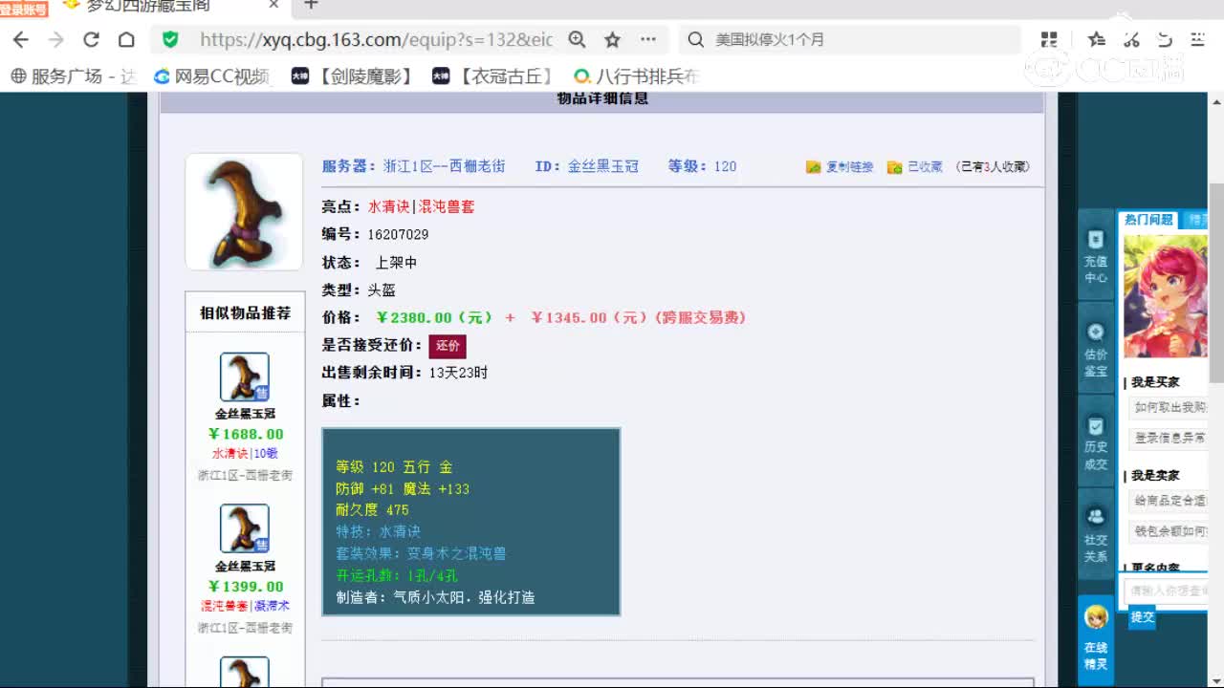Click the magnifier zoom icon in address bar
Image resolution: width=1224 pixels, height=688 pixels.
tap(576, 41)
